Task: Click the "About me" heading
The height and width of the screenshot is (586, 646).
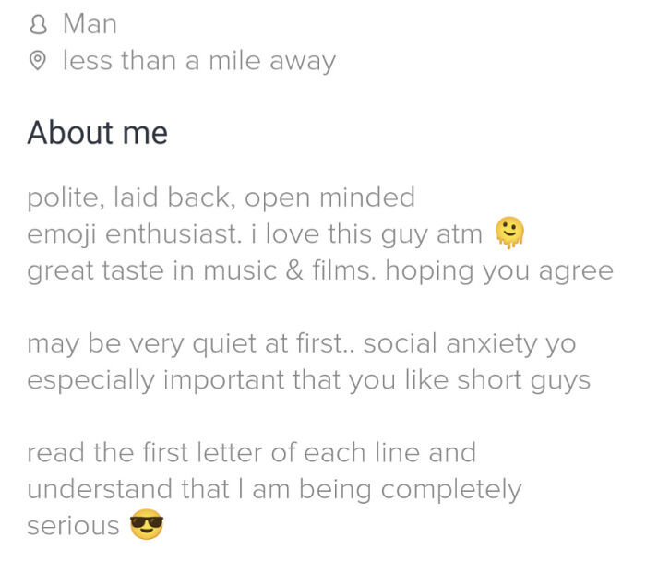Action: pos(97,133)
